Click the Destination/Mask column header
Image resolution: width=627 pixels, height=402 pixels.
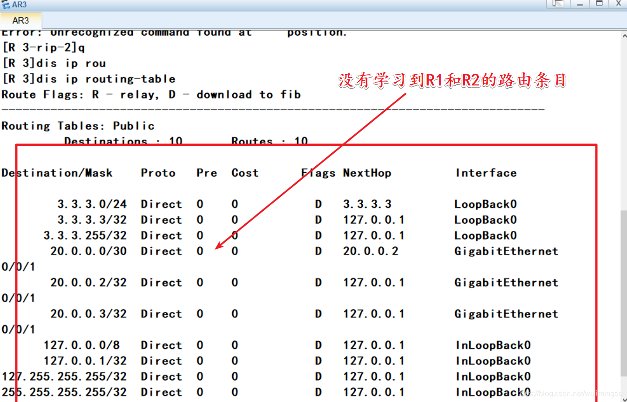click(x=57, y=173)
